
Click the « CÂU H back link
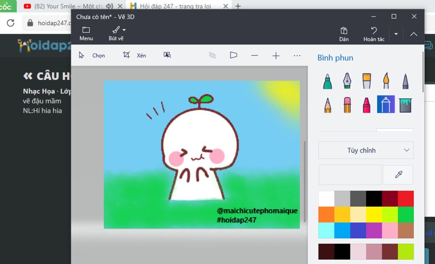[47, 76]
